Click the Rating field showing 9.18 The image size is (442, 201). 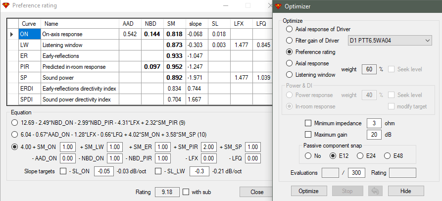point(167,192)
